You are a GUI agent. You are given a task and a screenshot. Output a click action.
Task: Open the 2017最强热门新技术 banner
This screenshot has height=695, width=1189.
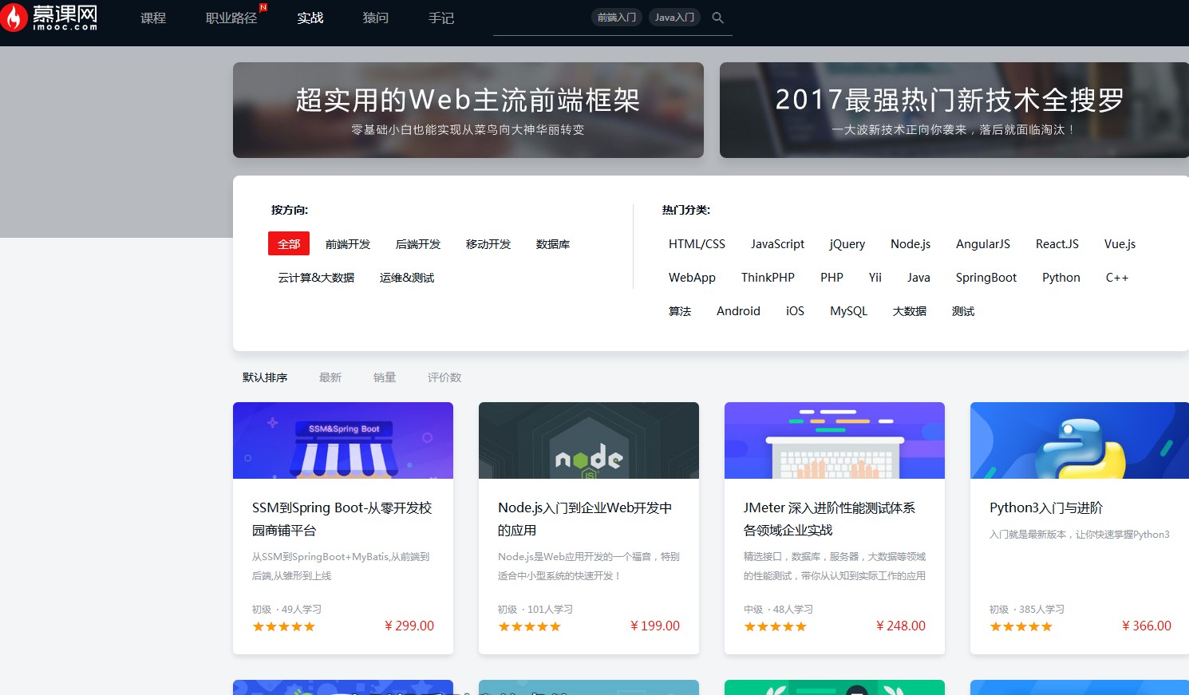coord(950,109)
